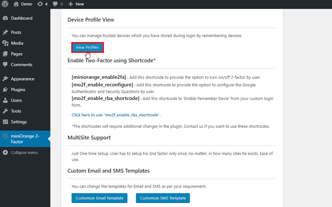Click the [mo2f_enable_reconfigure] shortcode text

pos(102,85)
